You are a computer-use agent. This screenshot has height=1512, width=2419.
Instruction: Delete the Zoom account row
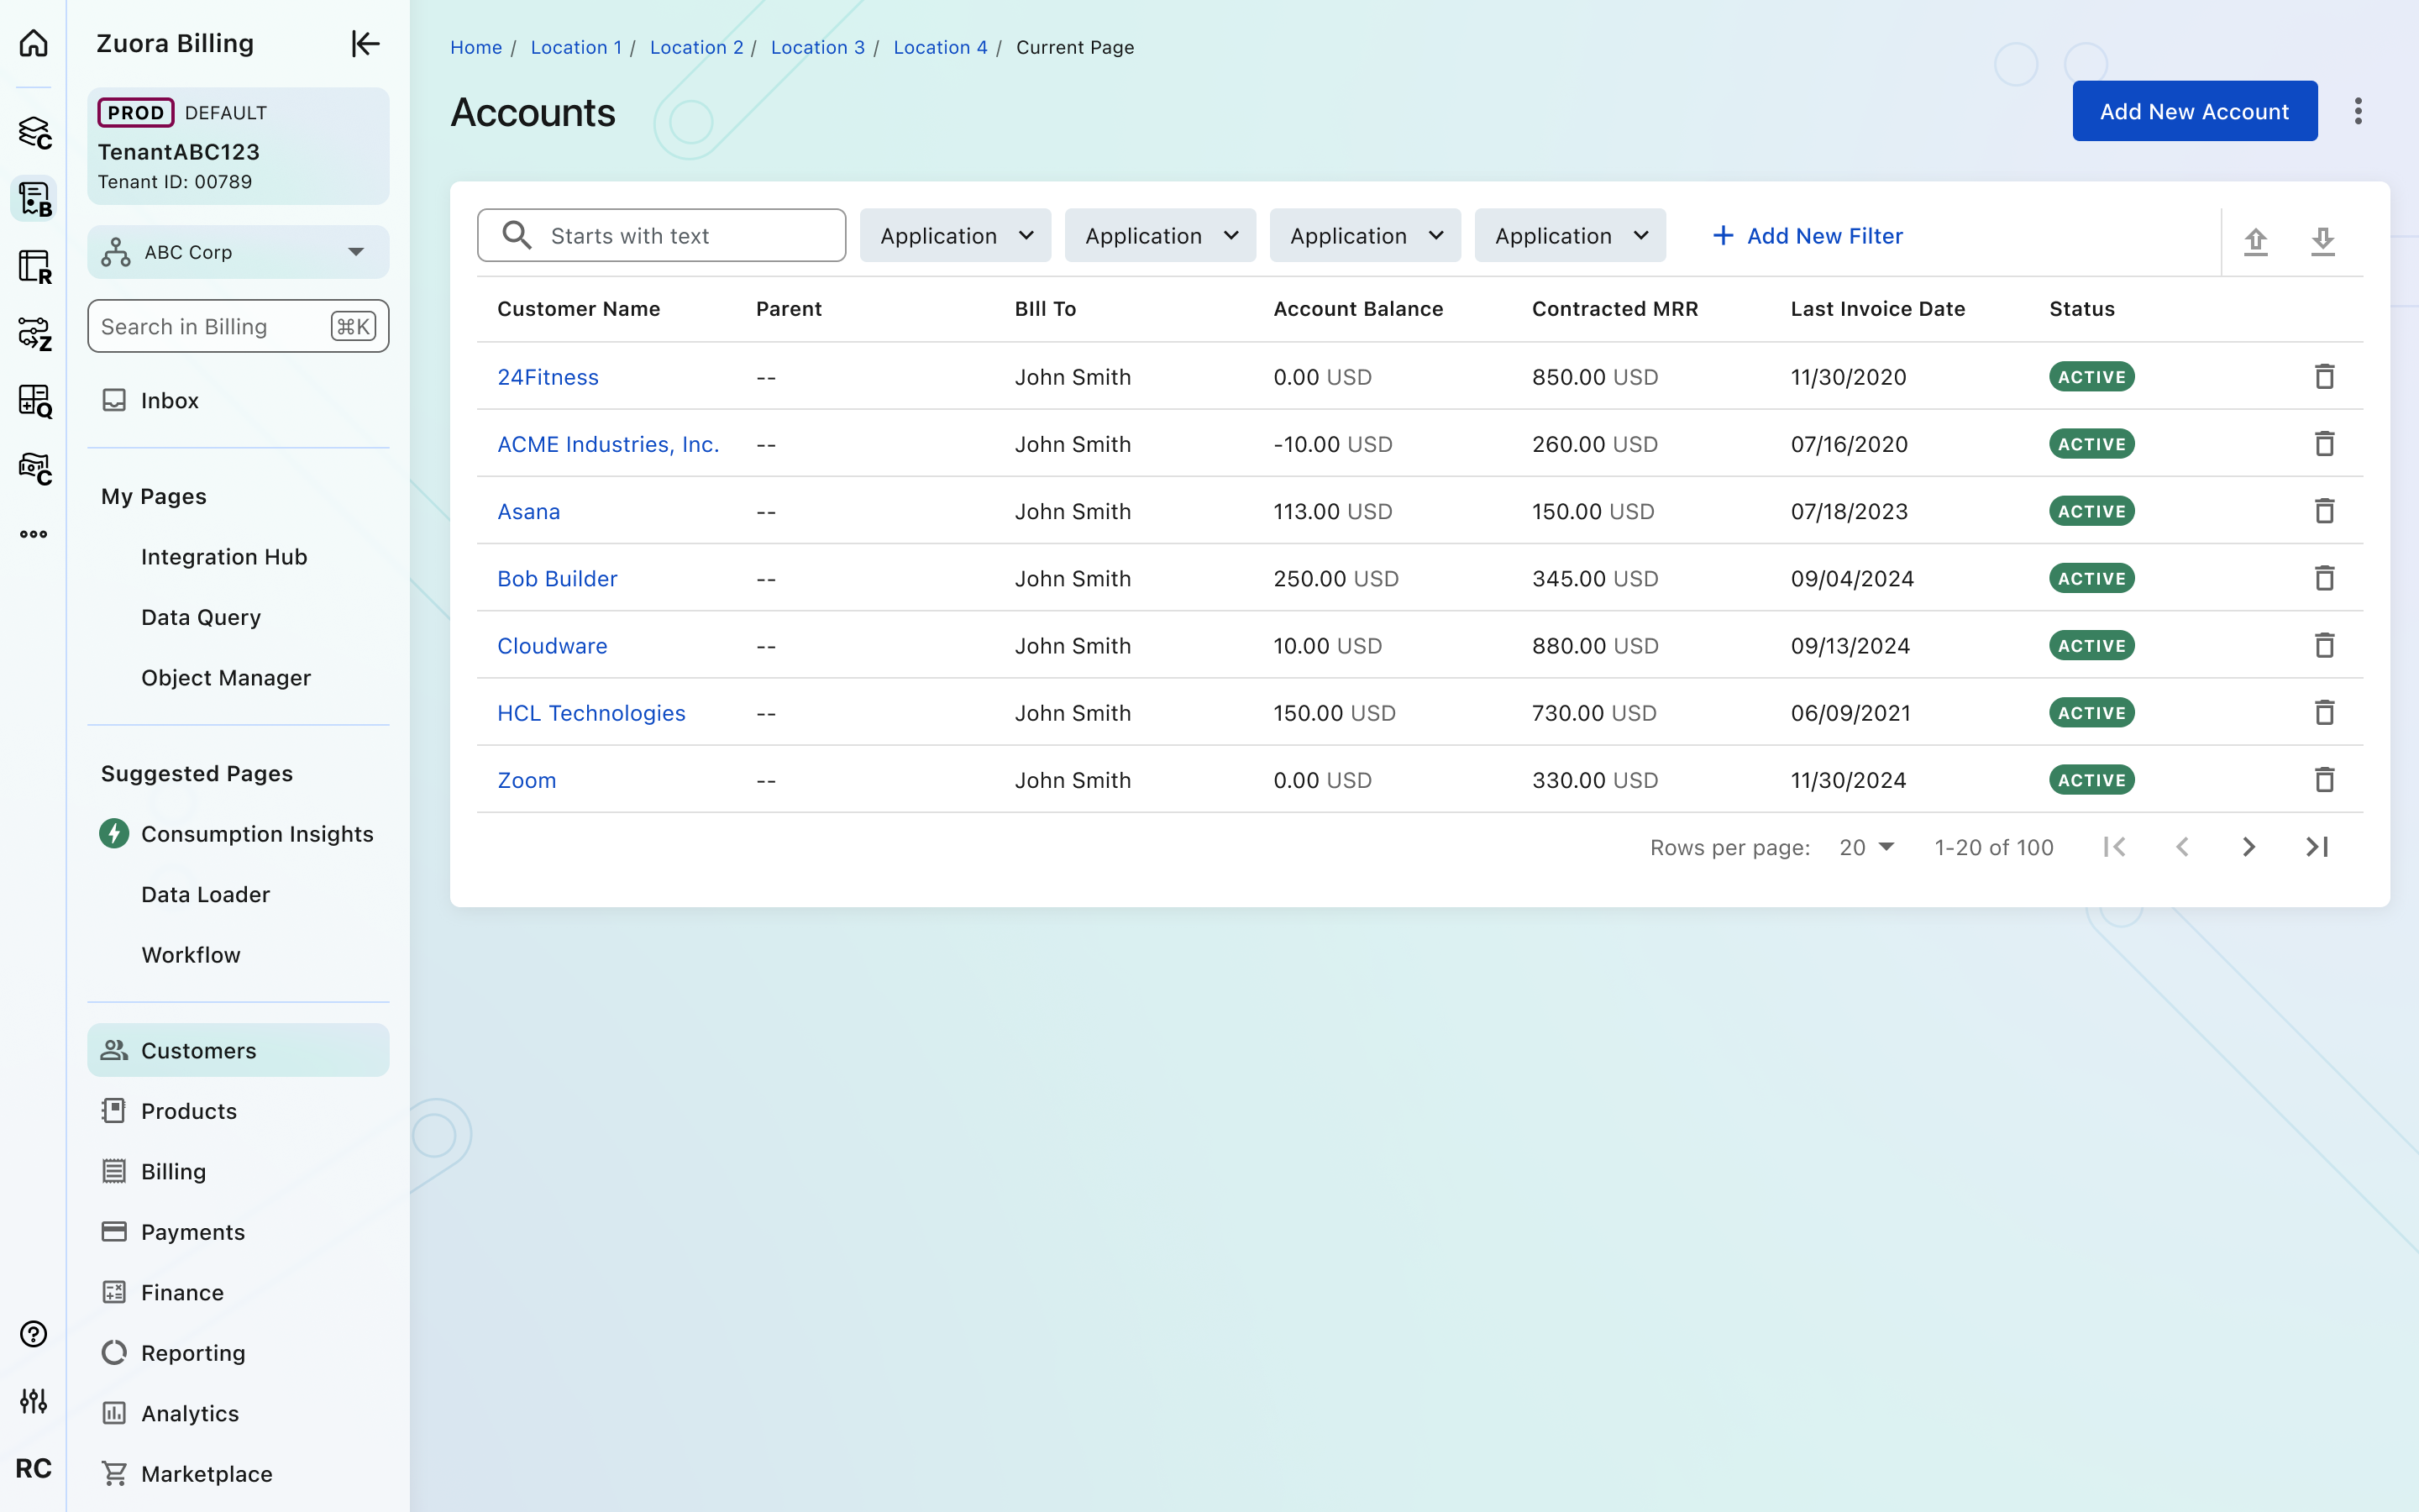click(2324, 780)
